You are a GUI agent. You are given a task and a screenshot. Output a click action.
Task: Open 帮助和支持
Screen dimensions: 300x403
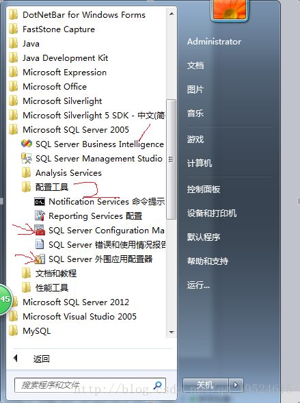coord(208,261)
